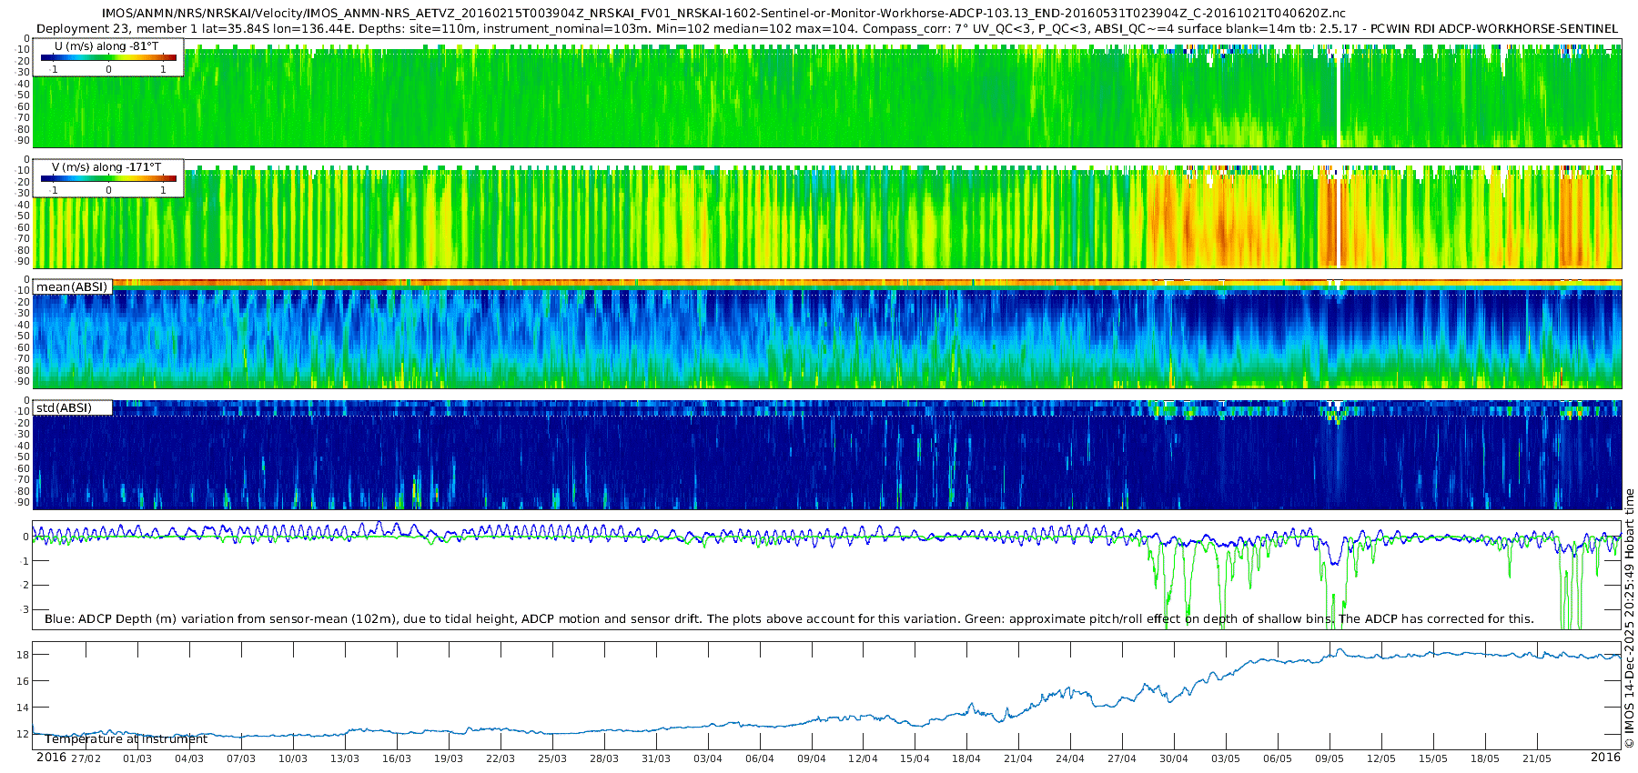
Task: Click the 12/04 date tick label
Action: pos(864,758)
